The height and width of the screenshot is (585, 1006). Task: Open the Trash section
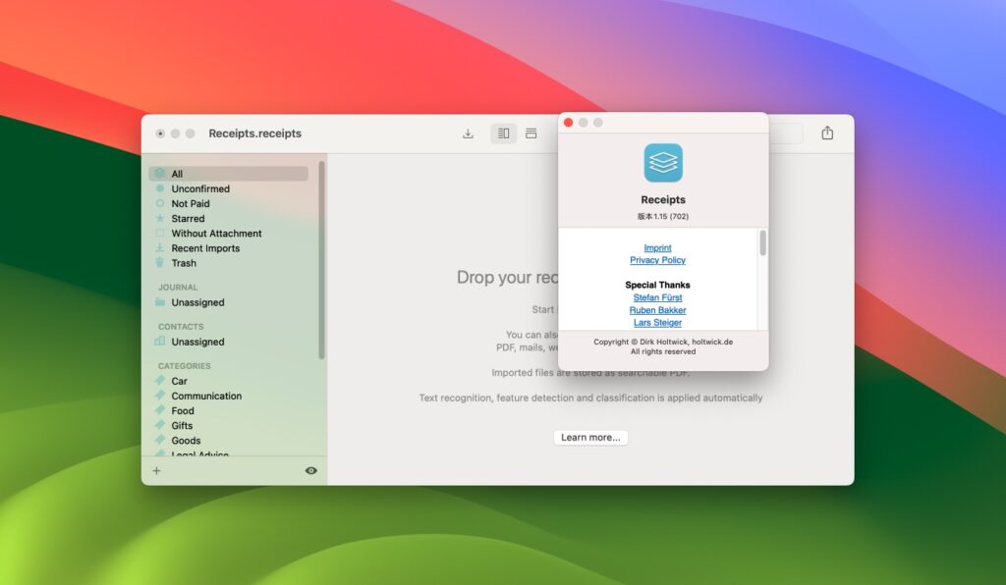coord(183,262)
